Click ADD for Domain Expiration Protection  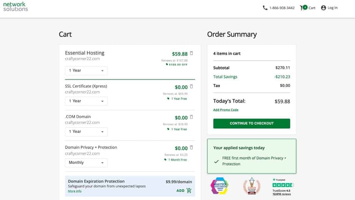[180, 191]
